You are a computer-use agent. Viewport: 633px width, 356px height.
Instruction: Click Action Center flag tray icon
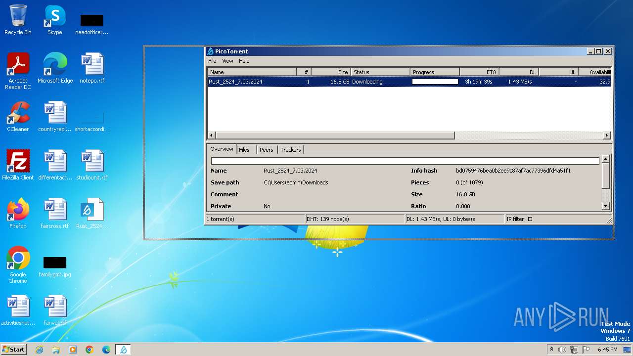pyautogui.click(x=586, y=350)
